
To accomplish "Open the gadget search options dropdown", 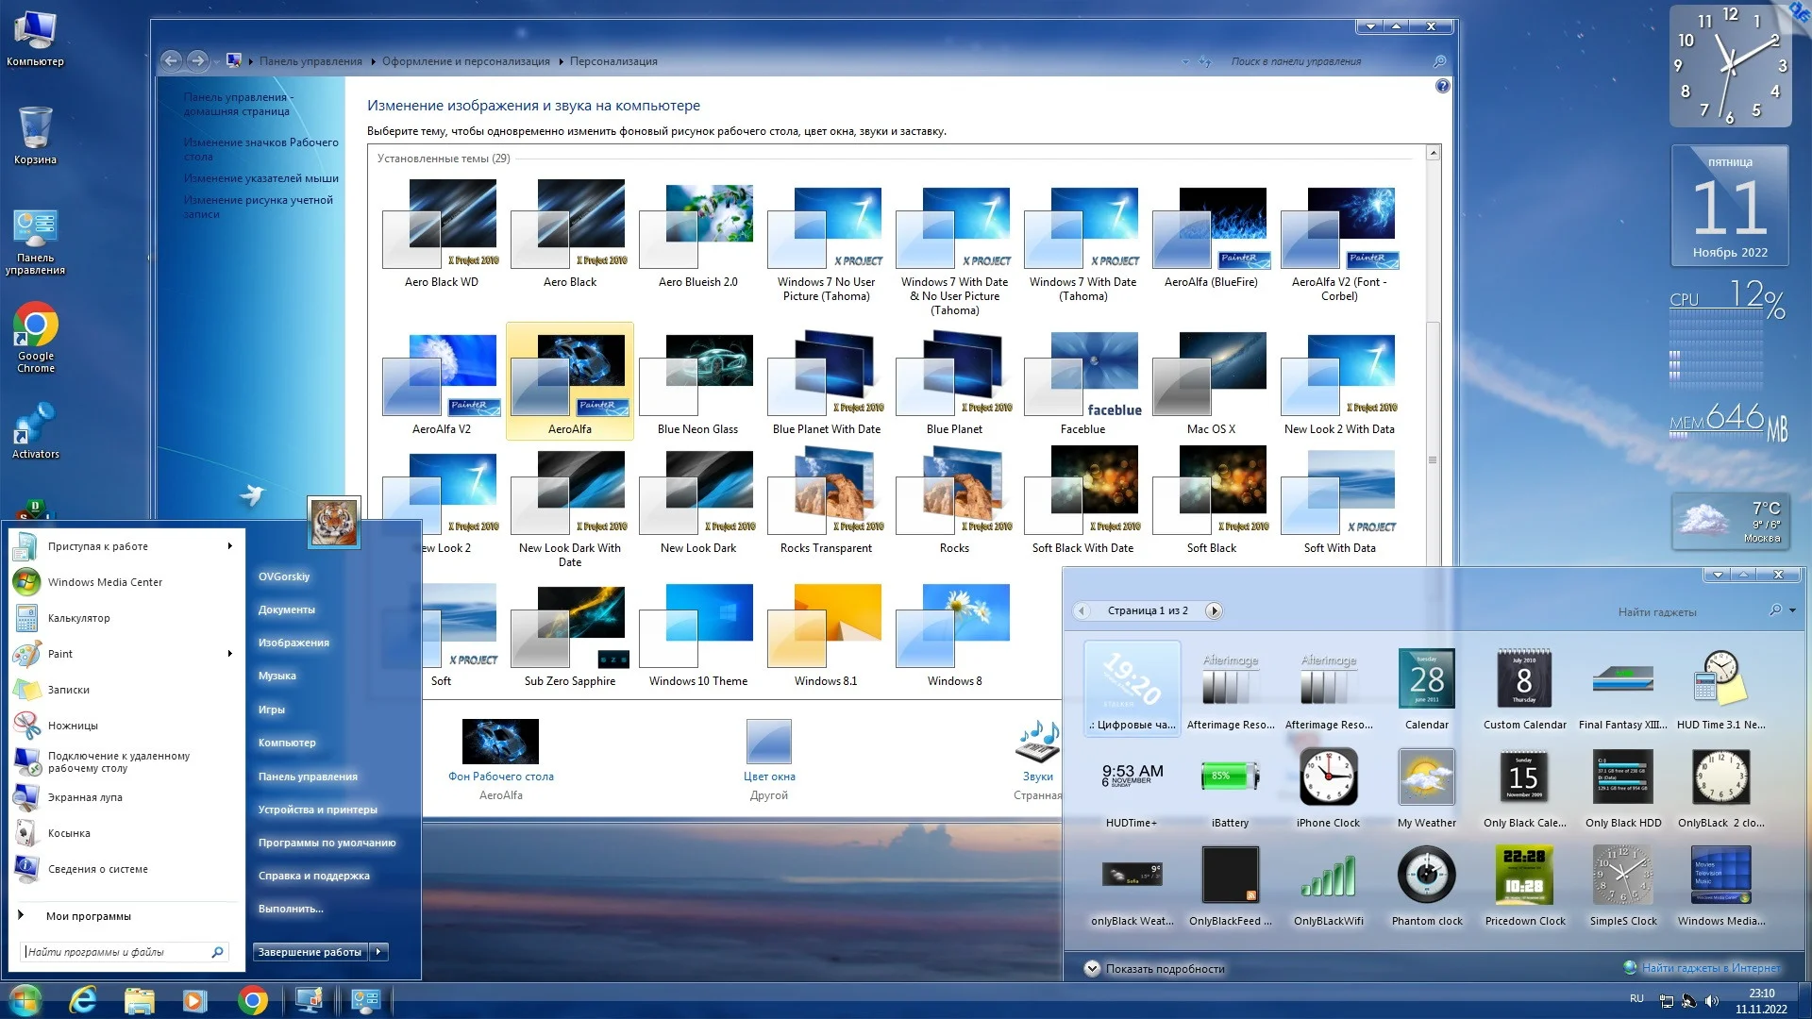I will tap(1792, 610).
